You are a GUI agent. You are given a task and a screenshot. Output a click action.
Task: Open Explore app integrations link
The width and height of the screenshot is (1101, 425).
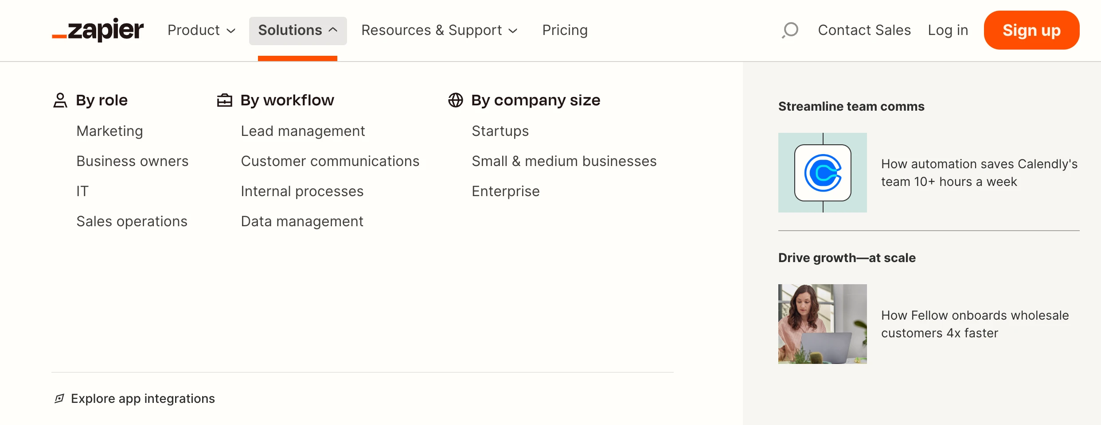(x=143, y=398)
